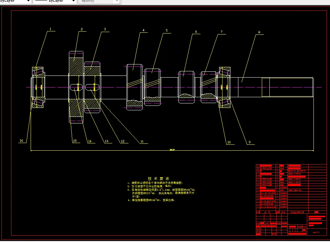This screenshot has width=330, height=242.
Task: Select balloon number 2 label
Action: click(82, 29)
